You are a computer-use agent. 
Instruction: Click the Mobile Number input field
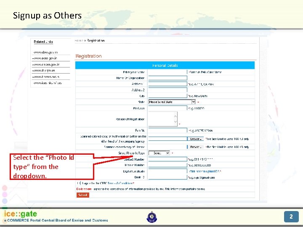(x=167, y=165)
